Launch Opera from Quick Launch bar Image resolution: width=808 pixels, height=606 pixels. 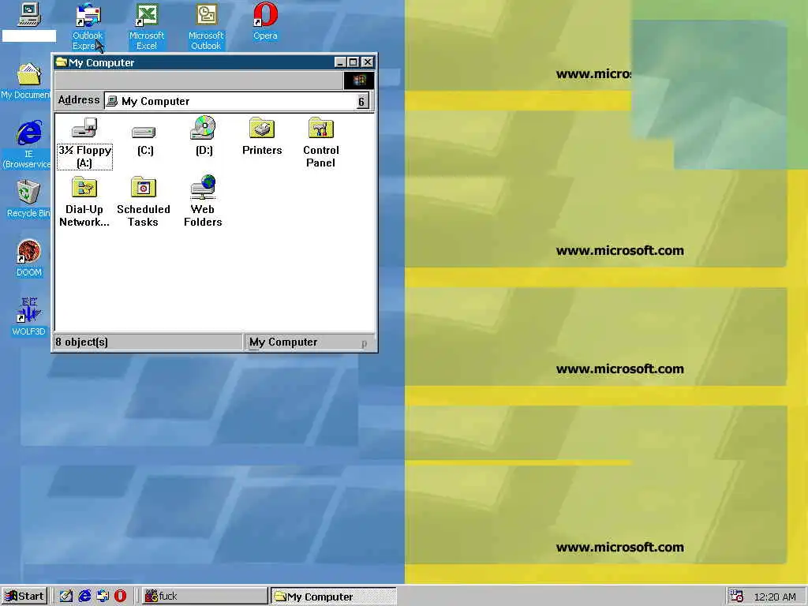pyautogui.click(x=120, y=597)
